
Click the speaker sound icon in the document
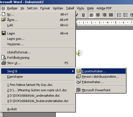pyautogui.click(x=79, y=53)
